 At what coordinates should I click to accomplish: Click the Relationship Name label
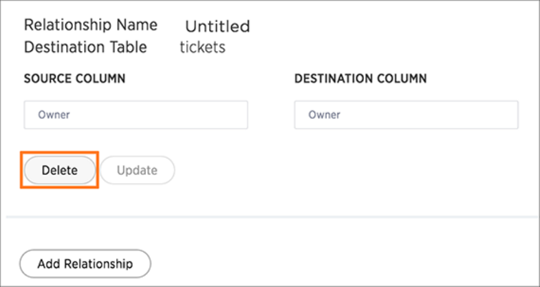click(x=90, y=25)
